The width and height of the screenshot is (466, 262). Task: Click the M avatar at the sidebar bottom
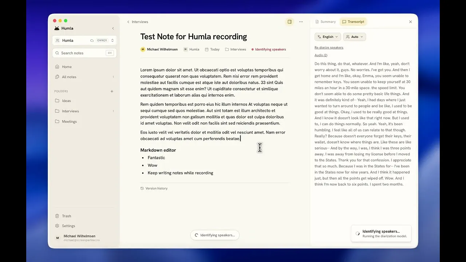pos(57,238)
